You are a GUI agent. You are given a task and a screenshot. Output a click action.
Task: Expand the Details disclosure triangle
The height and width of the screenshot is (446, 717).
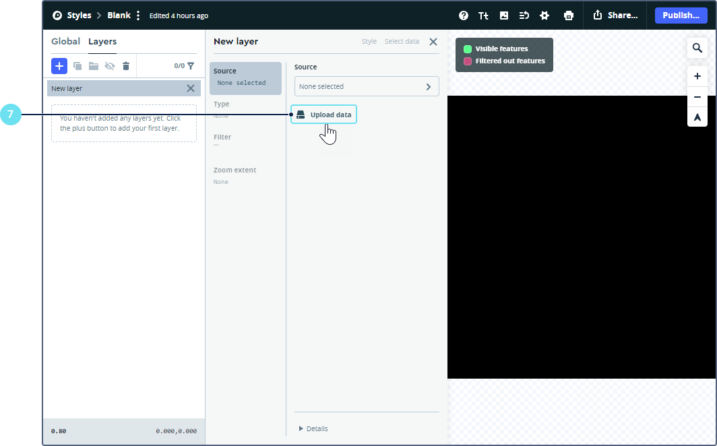tap(301, 428)
